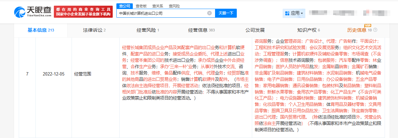Click the 天眼查 logo
Image resolution: width=398 pixels, height=138 pixels.
(33, 11)
